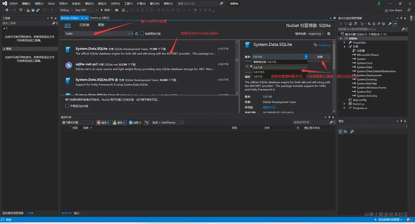Switch to the Installed (已安装) tab
The width and height of the screenshot is (415, 224).
coord(84,25)
